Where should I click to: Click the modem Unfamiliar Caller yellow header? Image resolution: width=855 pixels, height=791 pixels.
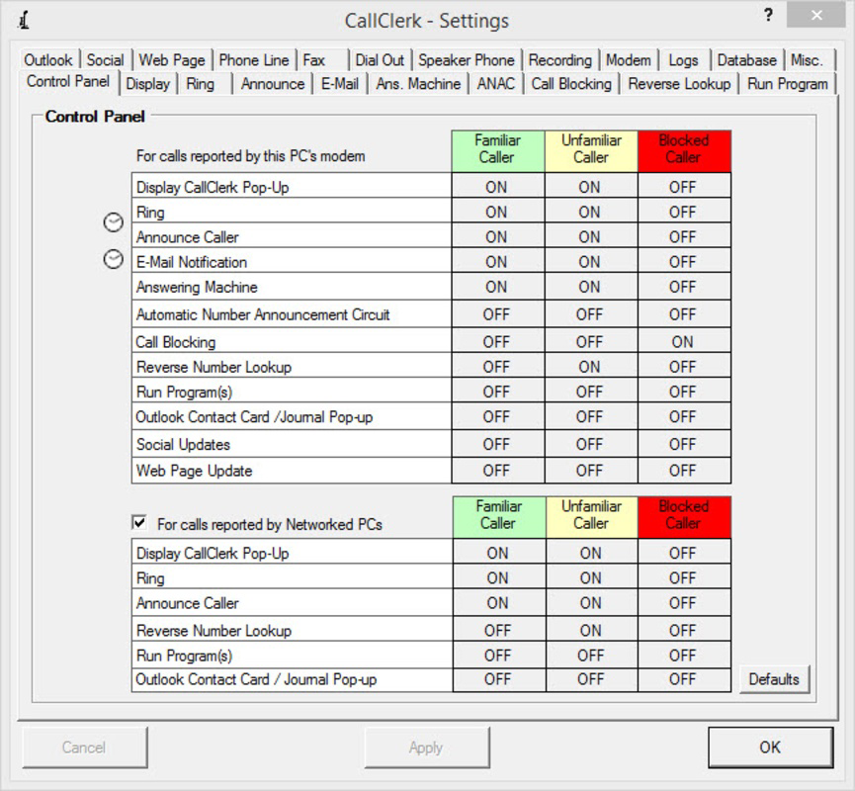coord(591,151)
